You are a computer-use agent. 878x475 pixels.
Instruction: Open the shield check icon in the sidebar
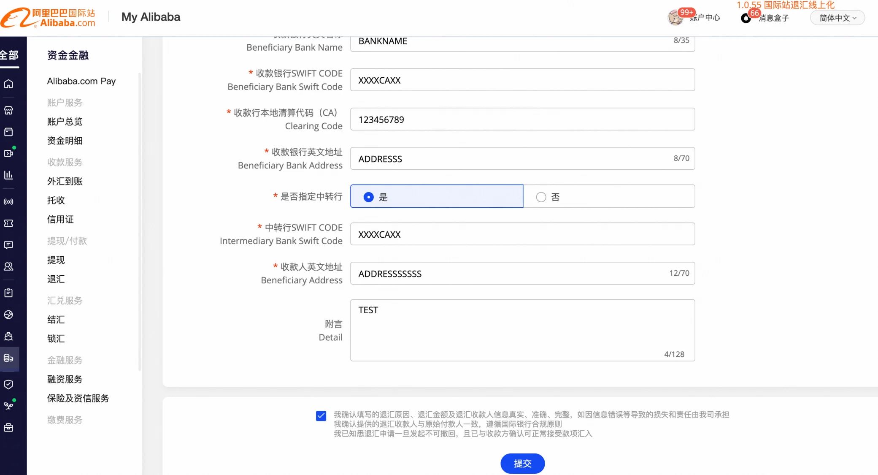[8, 384]
